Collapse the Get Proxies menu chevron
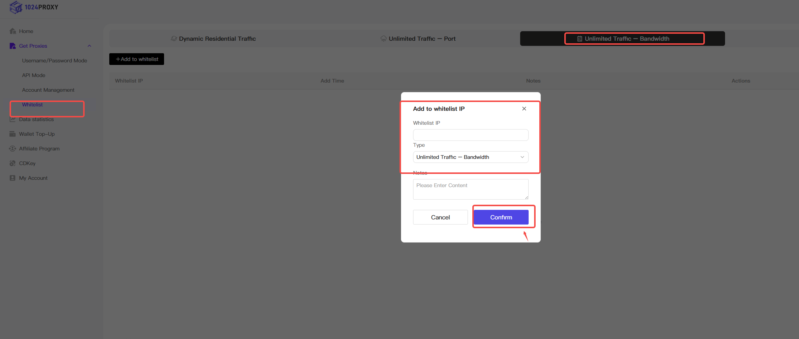799x339 pixels. pos(89,46)
